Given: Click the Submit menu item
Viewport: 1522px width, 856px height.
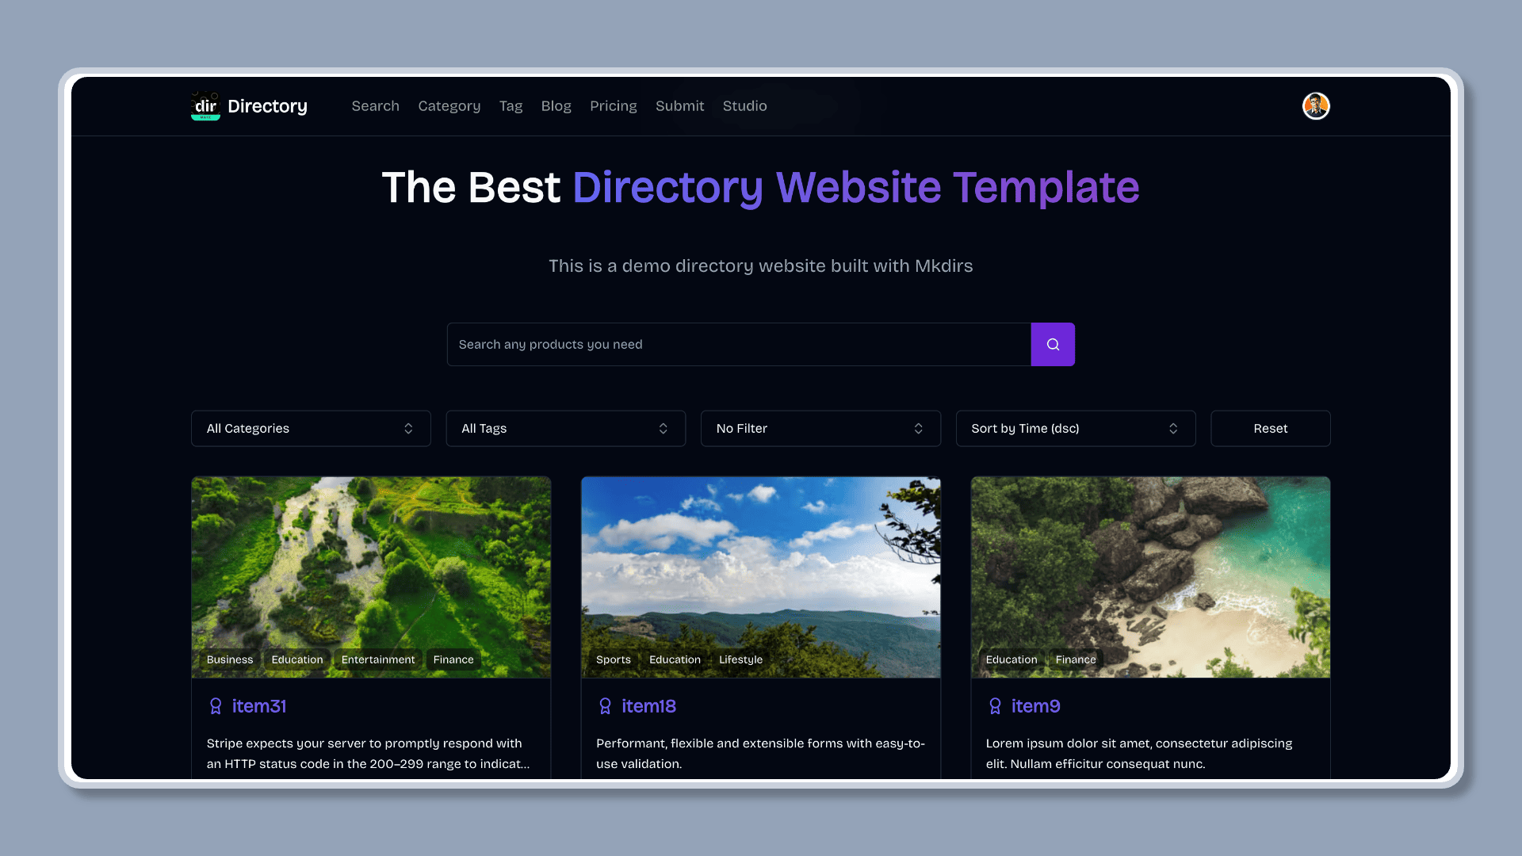Looking at the screenshot, I should tap(679, 105).
